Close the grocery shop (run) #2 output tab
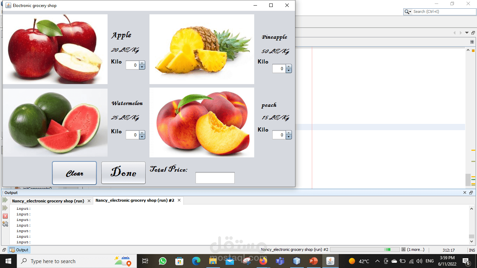The width and height of the screenshot is (477, 268). pos(179,200)
